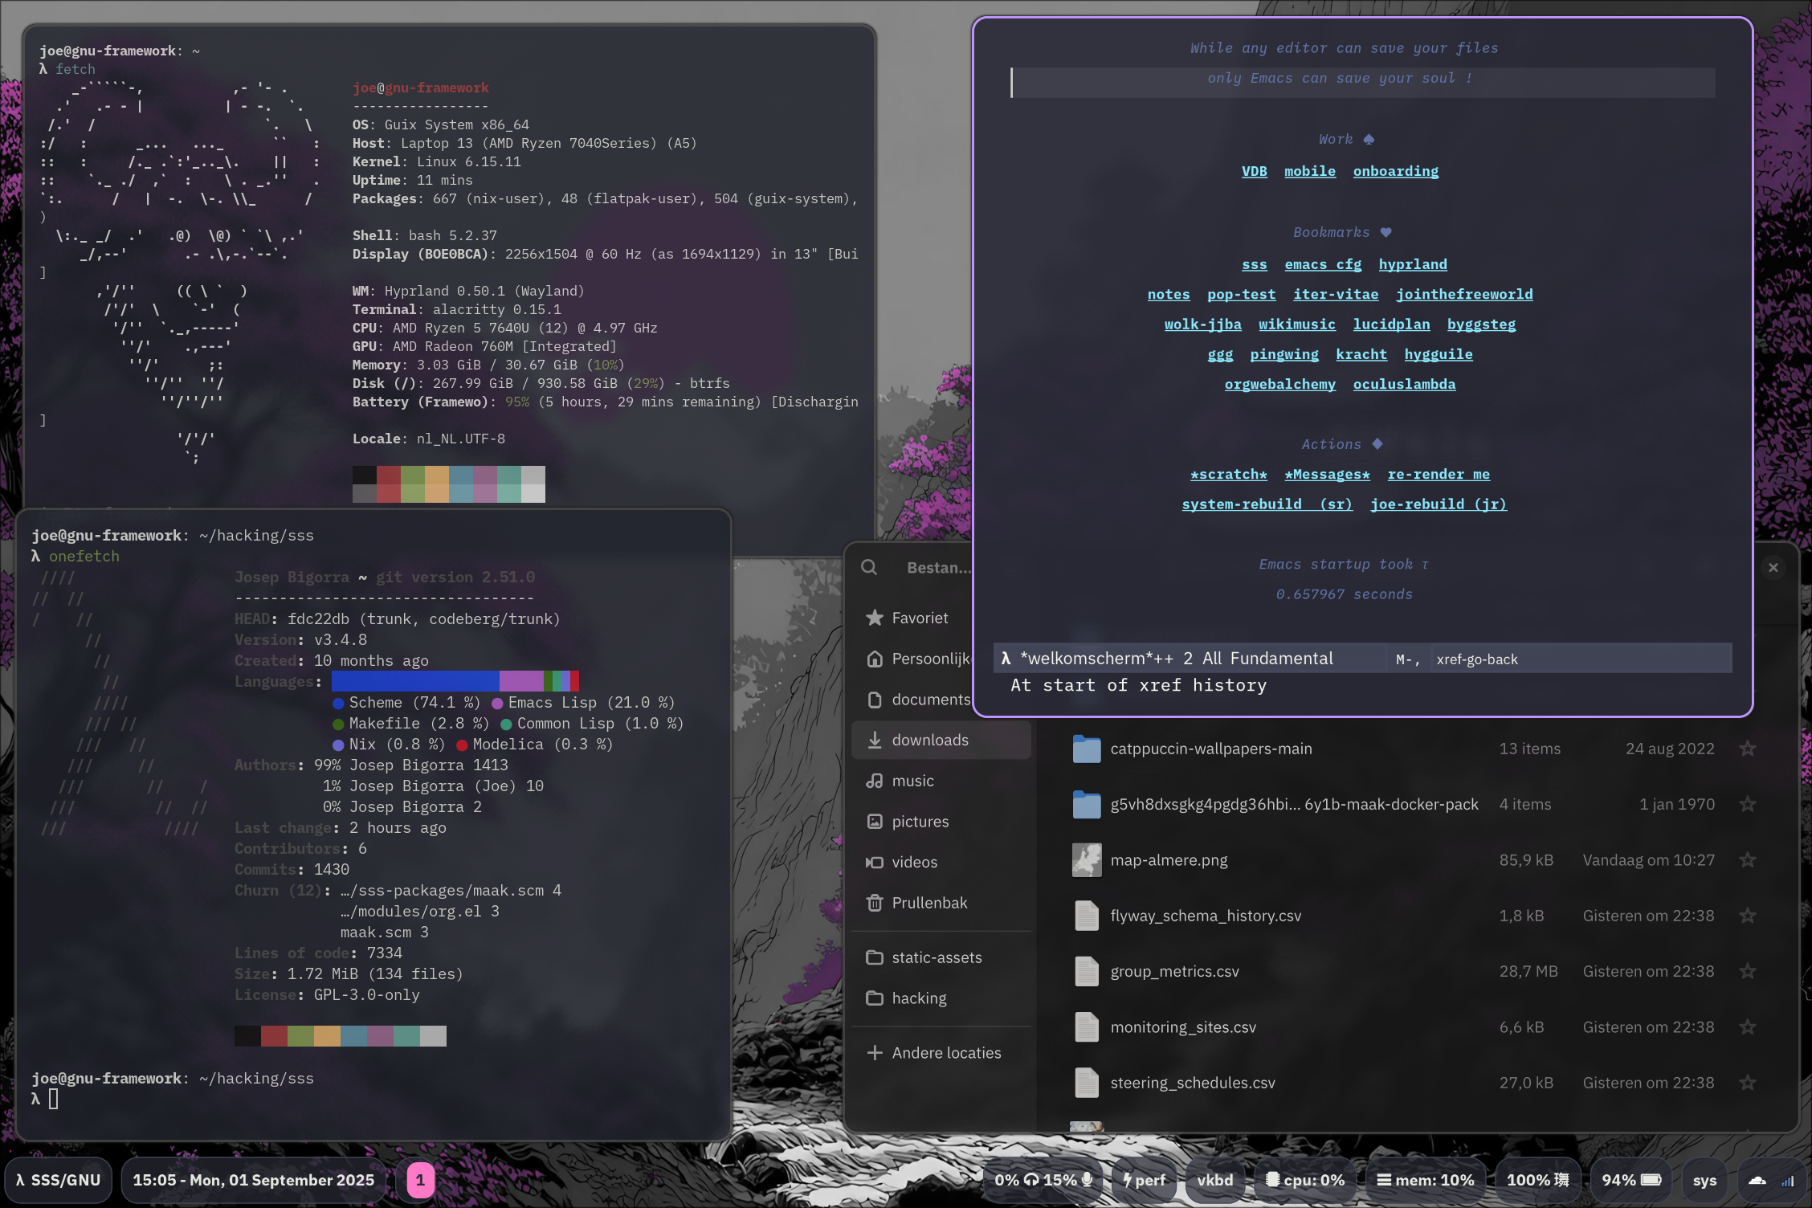The width and height of the screenshot is (1812, 1208).
Task: Click cpu: 0% monitor widget
Action: (x=1305, y=1180)
